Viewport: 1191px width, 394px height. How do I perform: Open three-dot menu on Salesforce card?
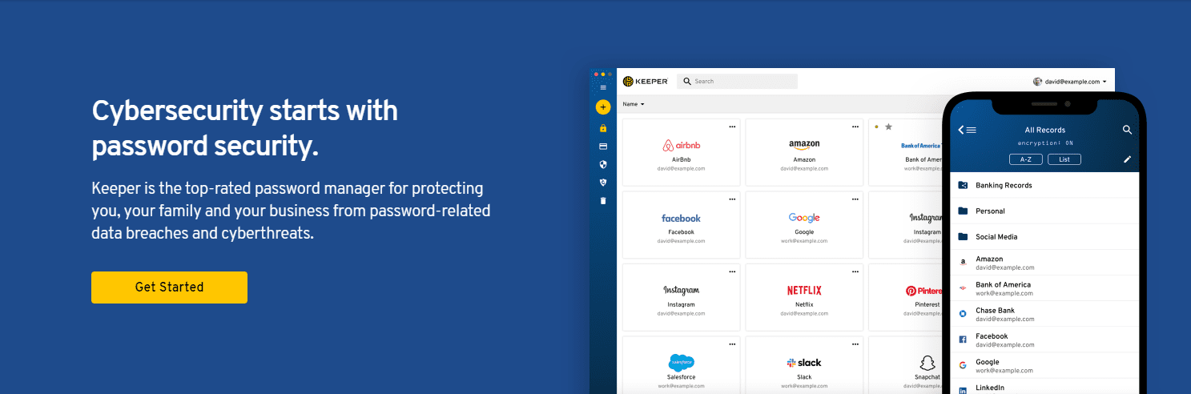coord(732,344)
